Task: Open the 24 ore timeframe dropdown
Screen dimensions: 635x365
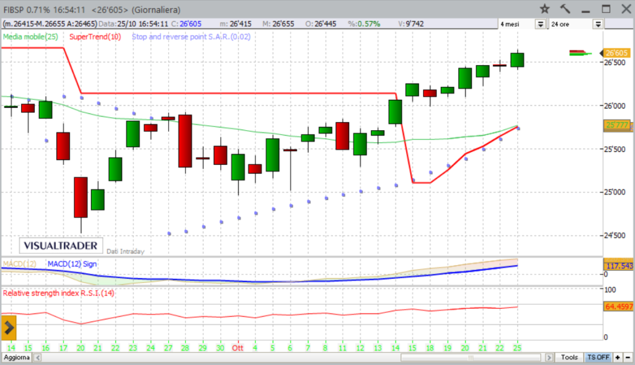Action: (598, 24)
